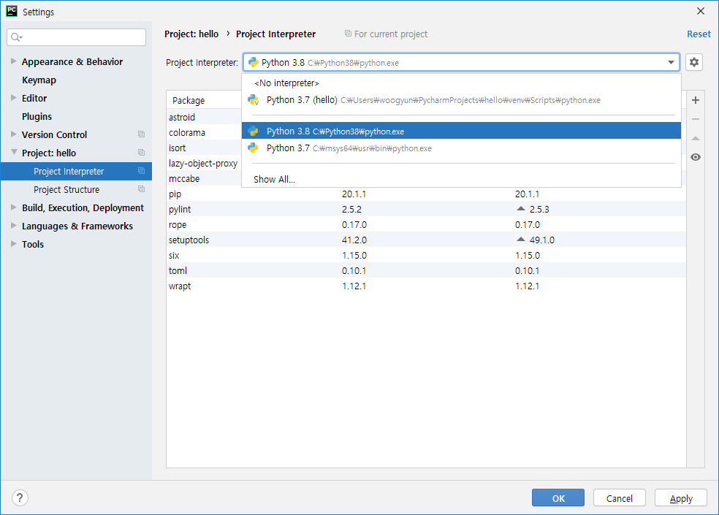Click the settings search field
Image resolution: width=719 pixels, height=515 pixels.
76,37
